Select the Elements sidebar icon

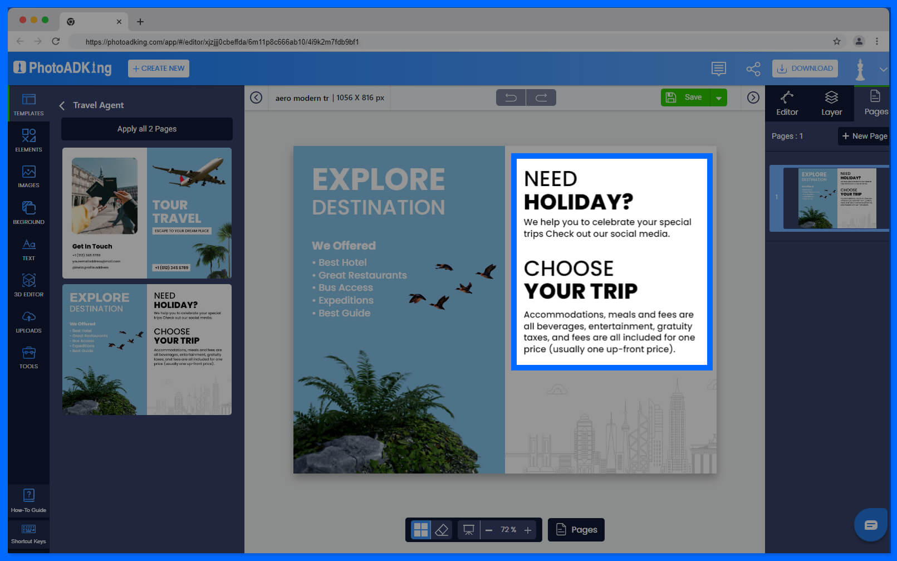(x=28, y=140)
